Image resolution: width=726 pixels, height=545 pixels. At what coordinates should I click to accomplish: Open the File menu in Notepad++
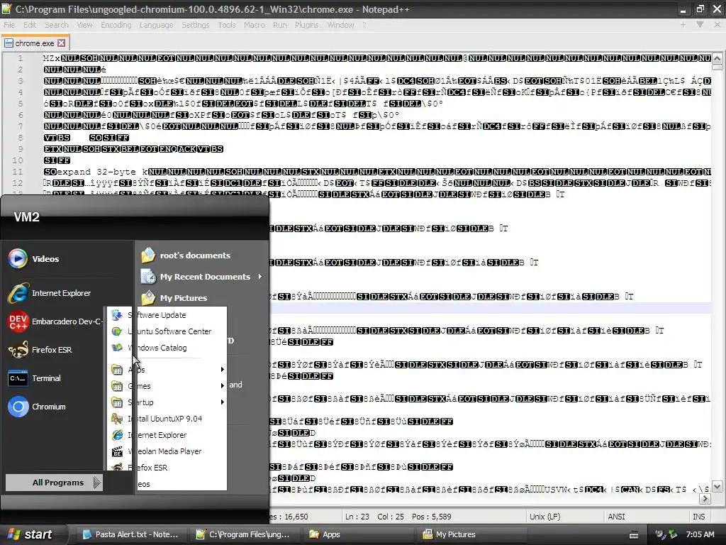tap(9, 25)
